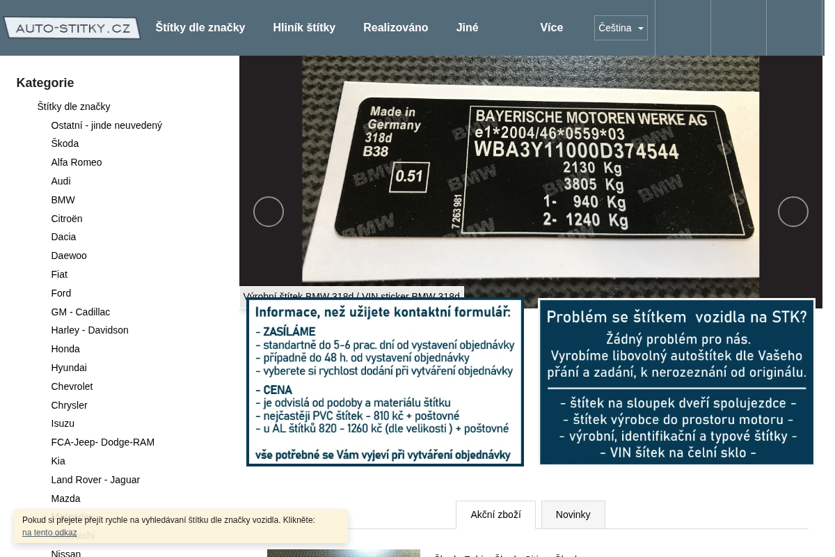The height and width of the screenshot is (557, 835).
Task: Open the Čeština language dropdown
Action: 621,28
